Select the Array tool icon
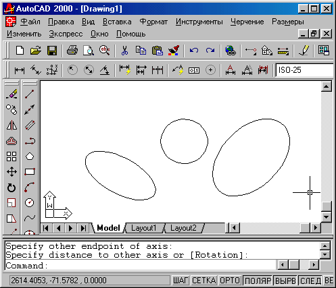This screenshot has height=288, width=336. [11, 156]
